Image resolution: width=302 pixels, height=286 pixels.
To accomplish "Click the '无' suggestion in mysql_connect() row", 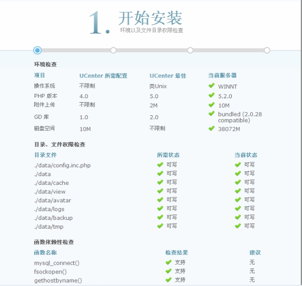I will click(252, 262).
